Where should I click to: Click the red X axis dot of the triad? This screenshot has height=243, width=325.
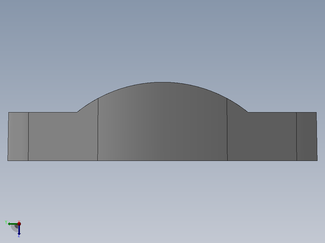click(x=19, y=224)
